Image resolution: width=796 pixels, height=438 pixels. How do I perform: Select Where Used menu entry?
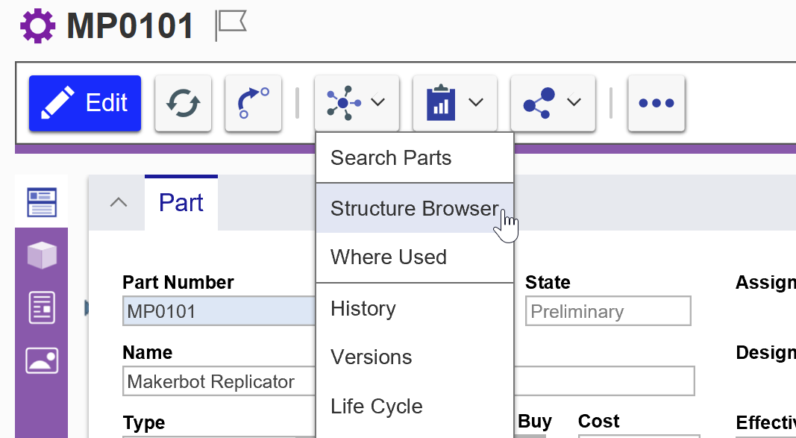[389, 257]
